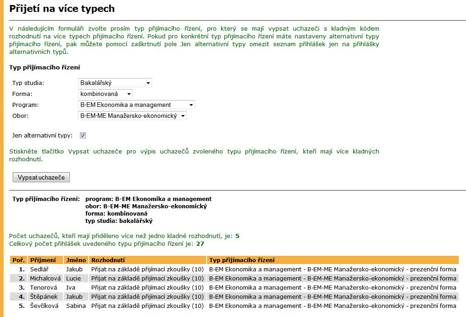Click the admission type cell in Michalcová row

click(333, 278)
